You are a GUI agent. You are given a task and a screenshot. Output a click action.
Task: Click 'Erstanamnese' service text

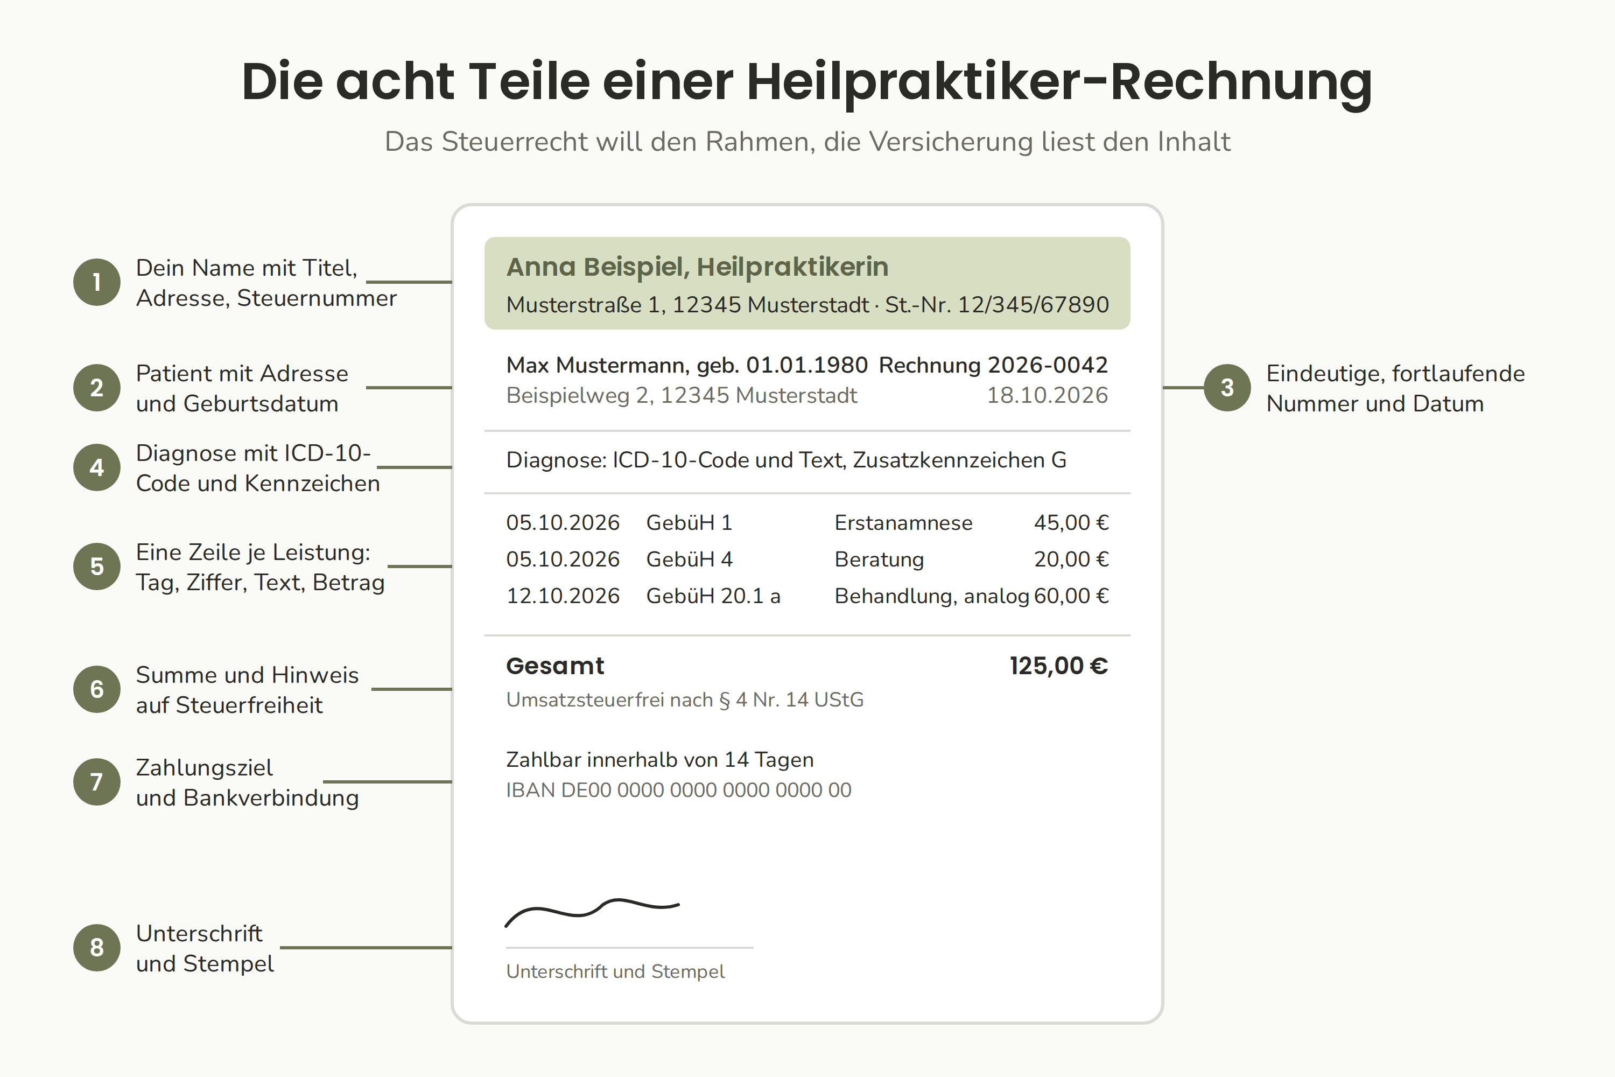904,523
